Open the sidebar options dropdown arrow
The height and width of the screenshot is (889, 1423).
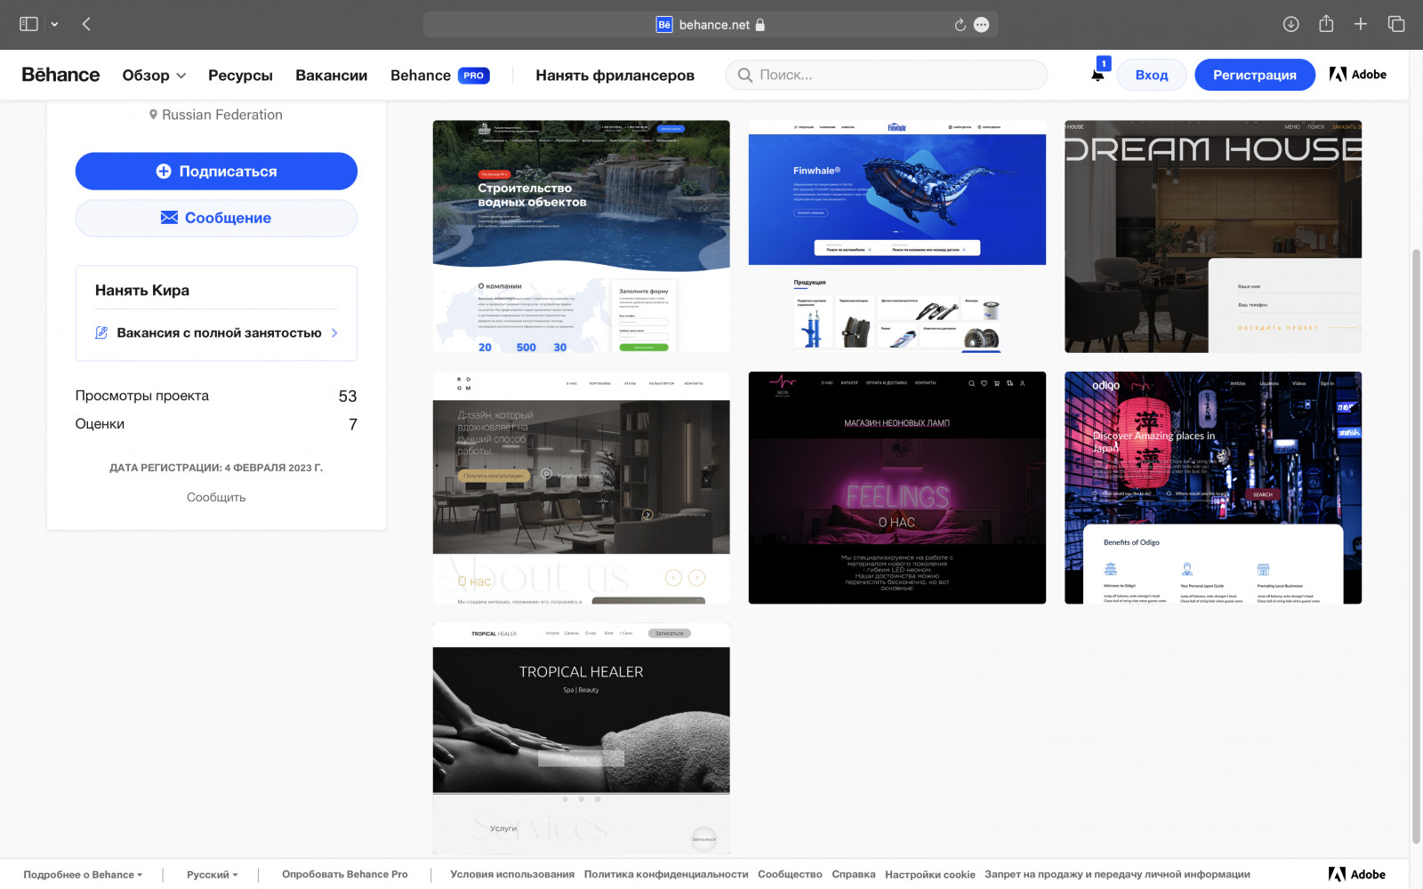click(54, 24)
